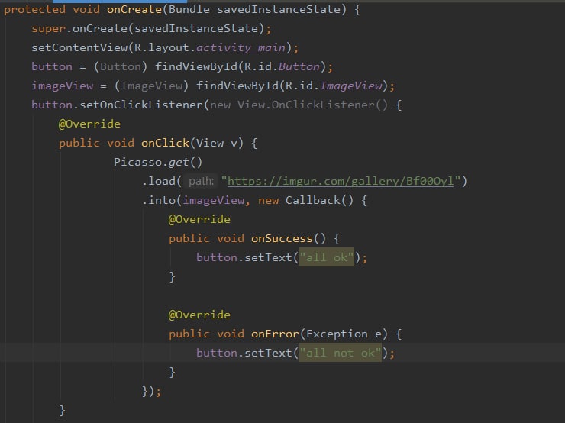
Task: Click the Exception e parameter
Action: 344,334
